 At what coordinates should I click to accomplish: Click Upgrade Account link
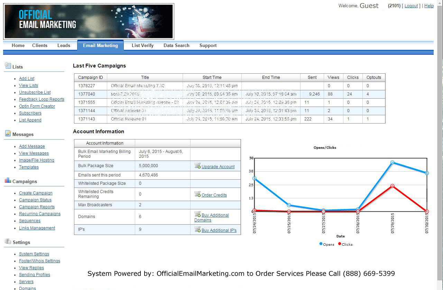point(218,167)
